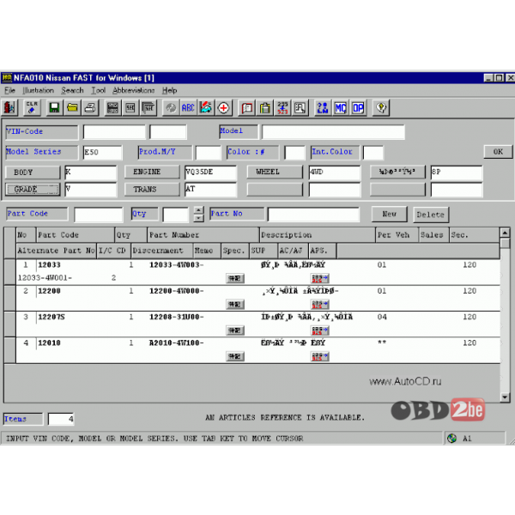The width and height of the screenshot is (515, 515).
Task: Open file with yellow folder icon
Action: 72,107
